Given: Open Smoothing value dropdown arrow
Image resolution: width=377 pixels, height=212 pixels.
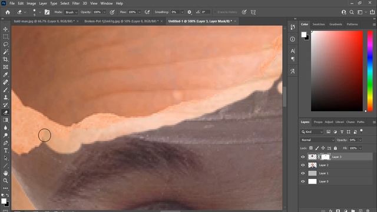Looking at the screenshot, I should (182, 12).
